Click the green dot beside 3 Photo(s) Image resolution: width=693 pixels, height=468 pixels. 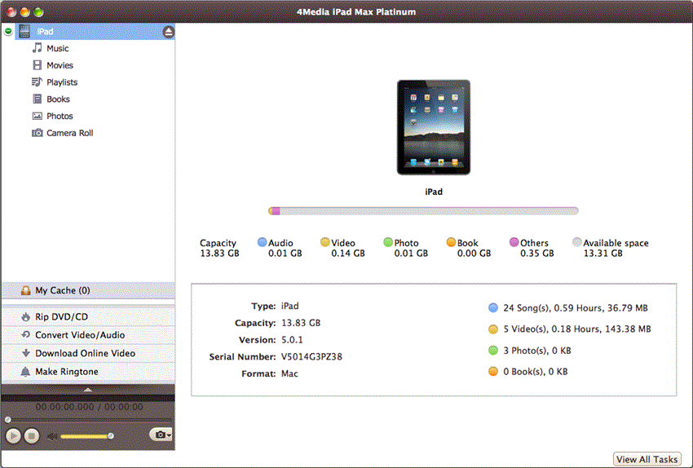tap(493, 351)
